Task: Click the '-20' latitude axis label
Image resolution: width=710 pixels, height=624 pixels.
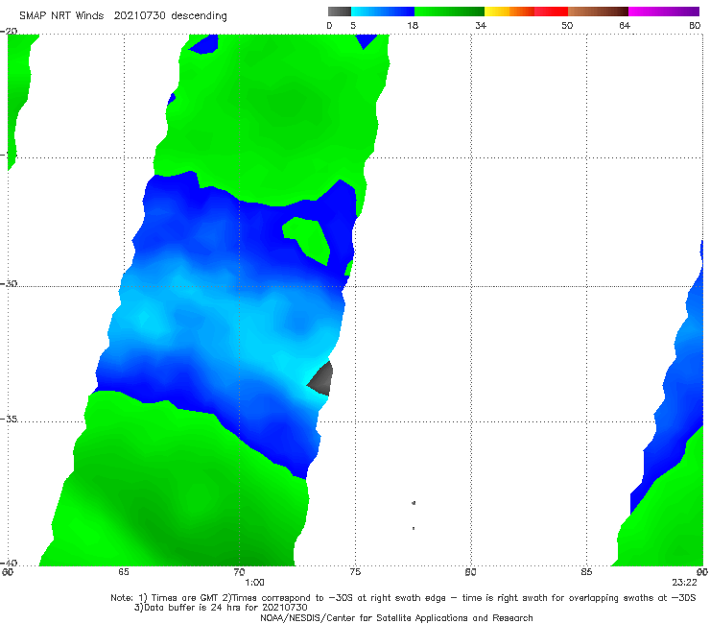Action: point(9,32)
